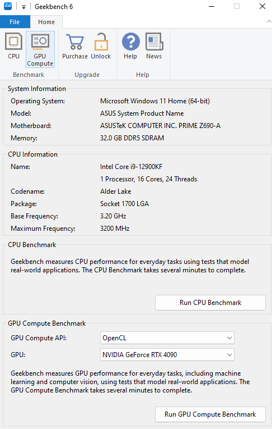This screenshot has height=429, width=272.
Task: Open the quick access toolbar customize arrow
Action: [24, 7]
